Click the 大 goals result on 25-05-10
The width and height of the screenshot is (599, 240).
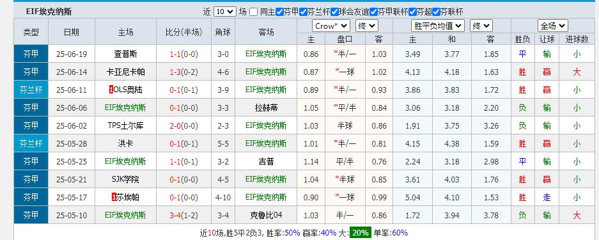pos(577,215)
